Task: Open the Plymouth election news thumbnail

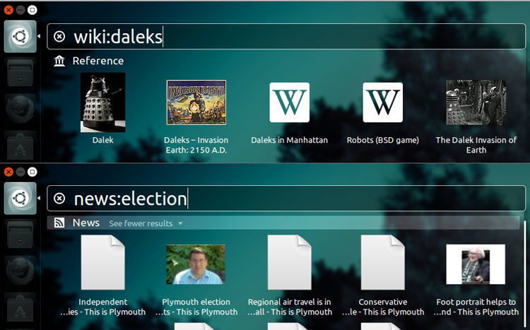Action: (196, 264)
